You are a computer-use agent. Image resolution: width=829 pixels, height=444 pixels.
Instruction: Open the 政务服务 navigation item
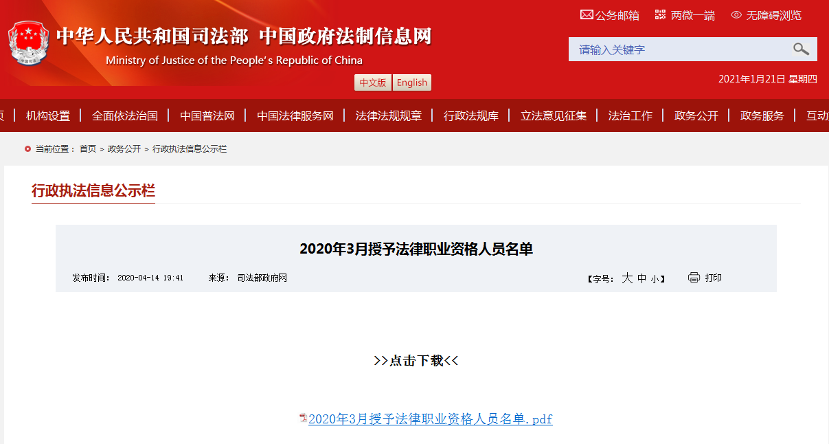[x=762, y=115]
